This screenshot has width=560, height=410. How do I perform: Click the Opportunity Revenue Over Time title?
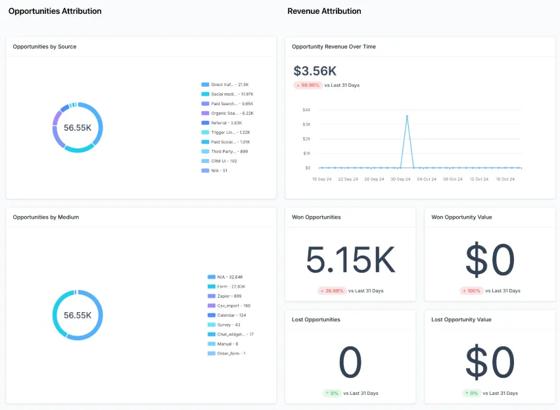[x=334, y=47]
